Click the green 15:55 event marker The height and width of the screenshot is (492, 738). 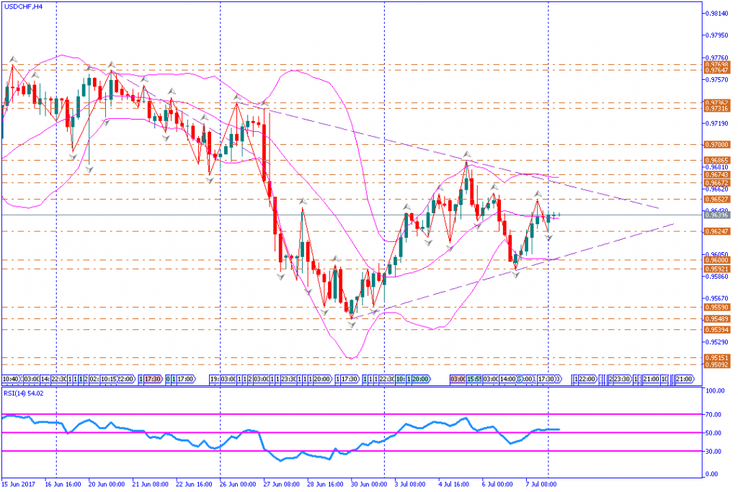[x=474, y=379]
